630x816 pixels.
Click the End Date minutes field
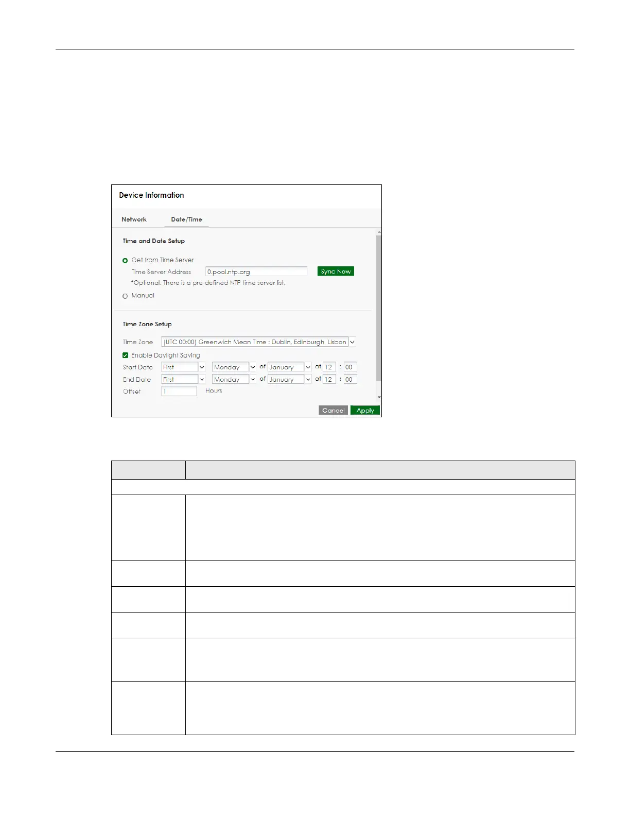350,380
